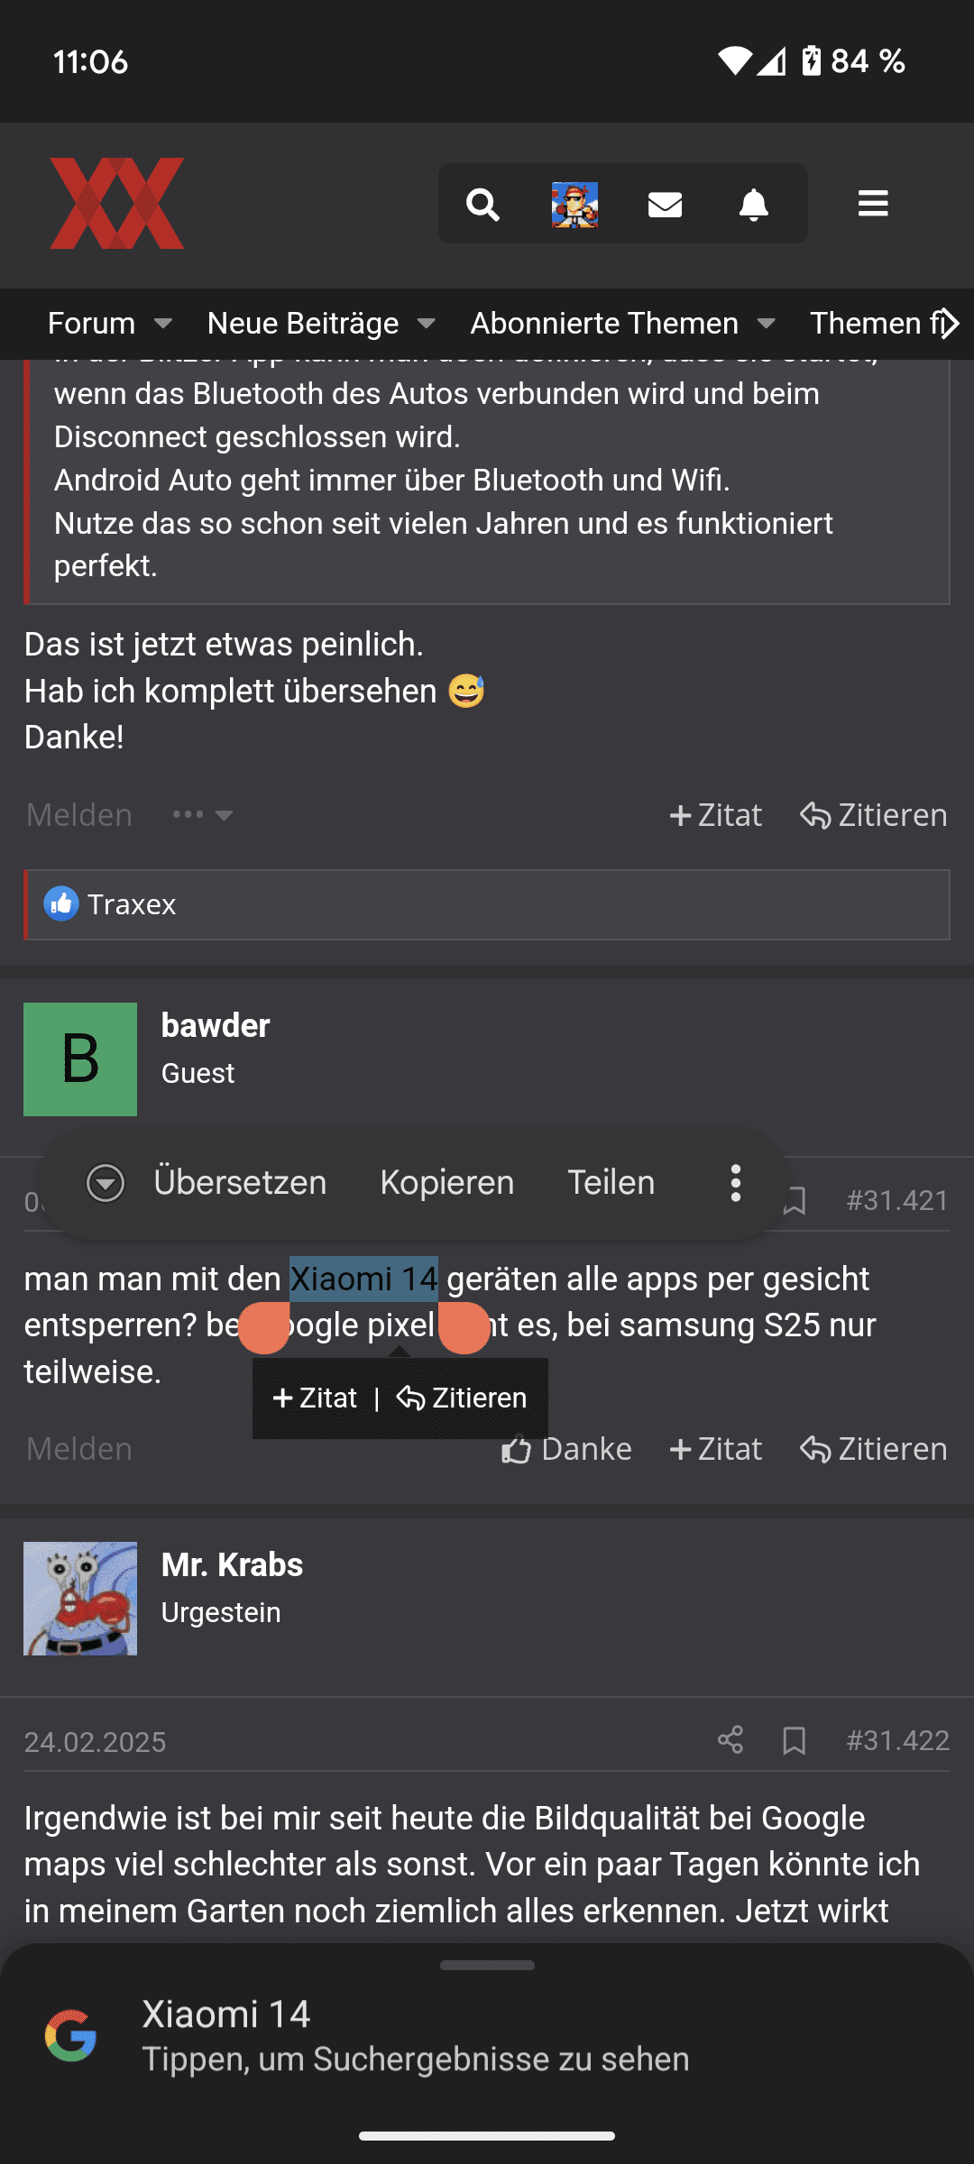Open the selection toolbar overflow menu
This screenshot has height=2164, width=974.
click(x=736, y=1182)
